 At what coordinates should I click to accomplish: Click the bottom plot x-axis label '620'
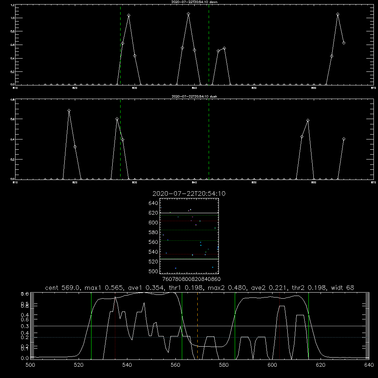321,365
